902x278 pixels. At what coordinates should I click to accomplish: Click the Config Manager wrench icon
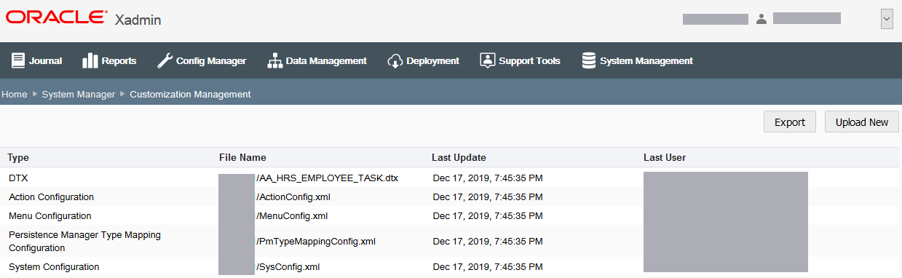click(x=165, y=60)
